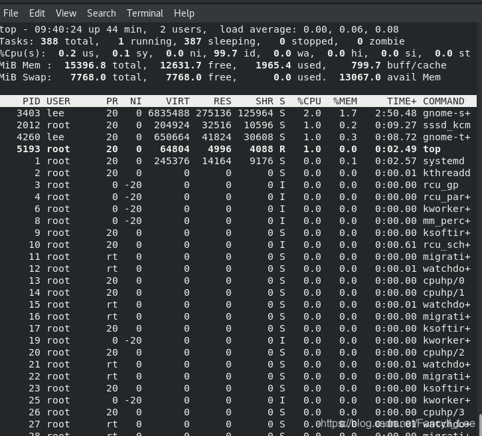Select the sssd_kcm process name
Screen dimensions: 482x436
coord(447,125)
